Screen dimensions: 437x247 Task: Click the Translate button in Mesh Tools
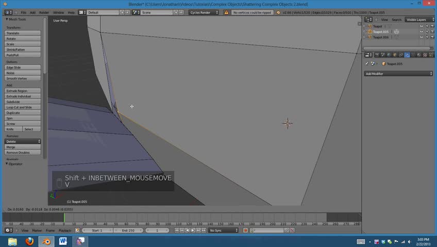[x=23, y=33]
